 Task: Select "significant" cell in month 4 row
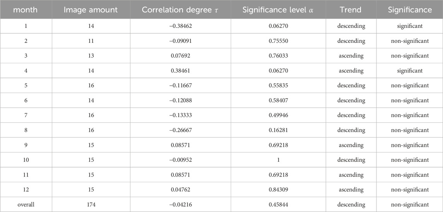click(x=410, y=71)
